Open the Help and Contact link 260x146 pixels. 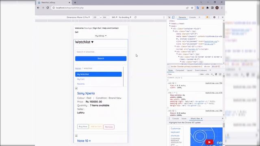click(110, 28)
